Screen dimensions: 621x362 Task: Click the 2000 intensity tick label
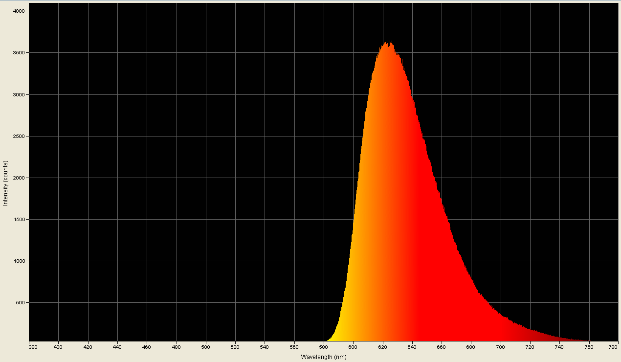click(x=20, y=177)
